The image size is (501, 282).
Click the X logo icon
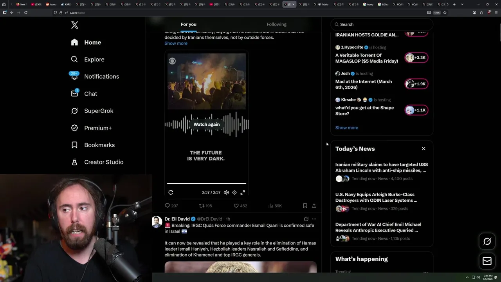75,25
